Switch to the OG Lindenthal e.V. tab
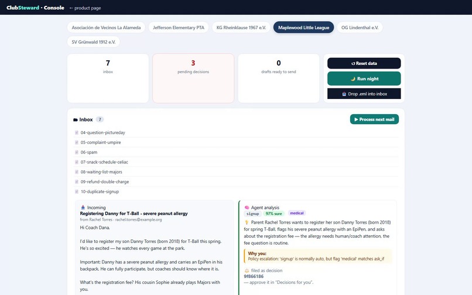472x295 pixels. coord(360,28)
